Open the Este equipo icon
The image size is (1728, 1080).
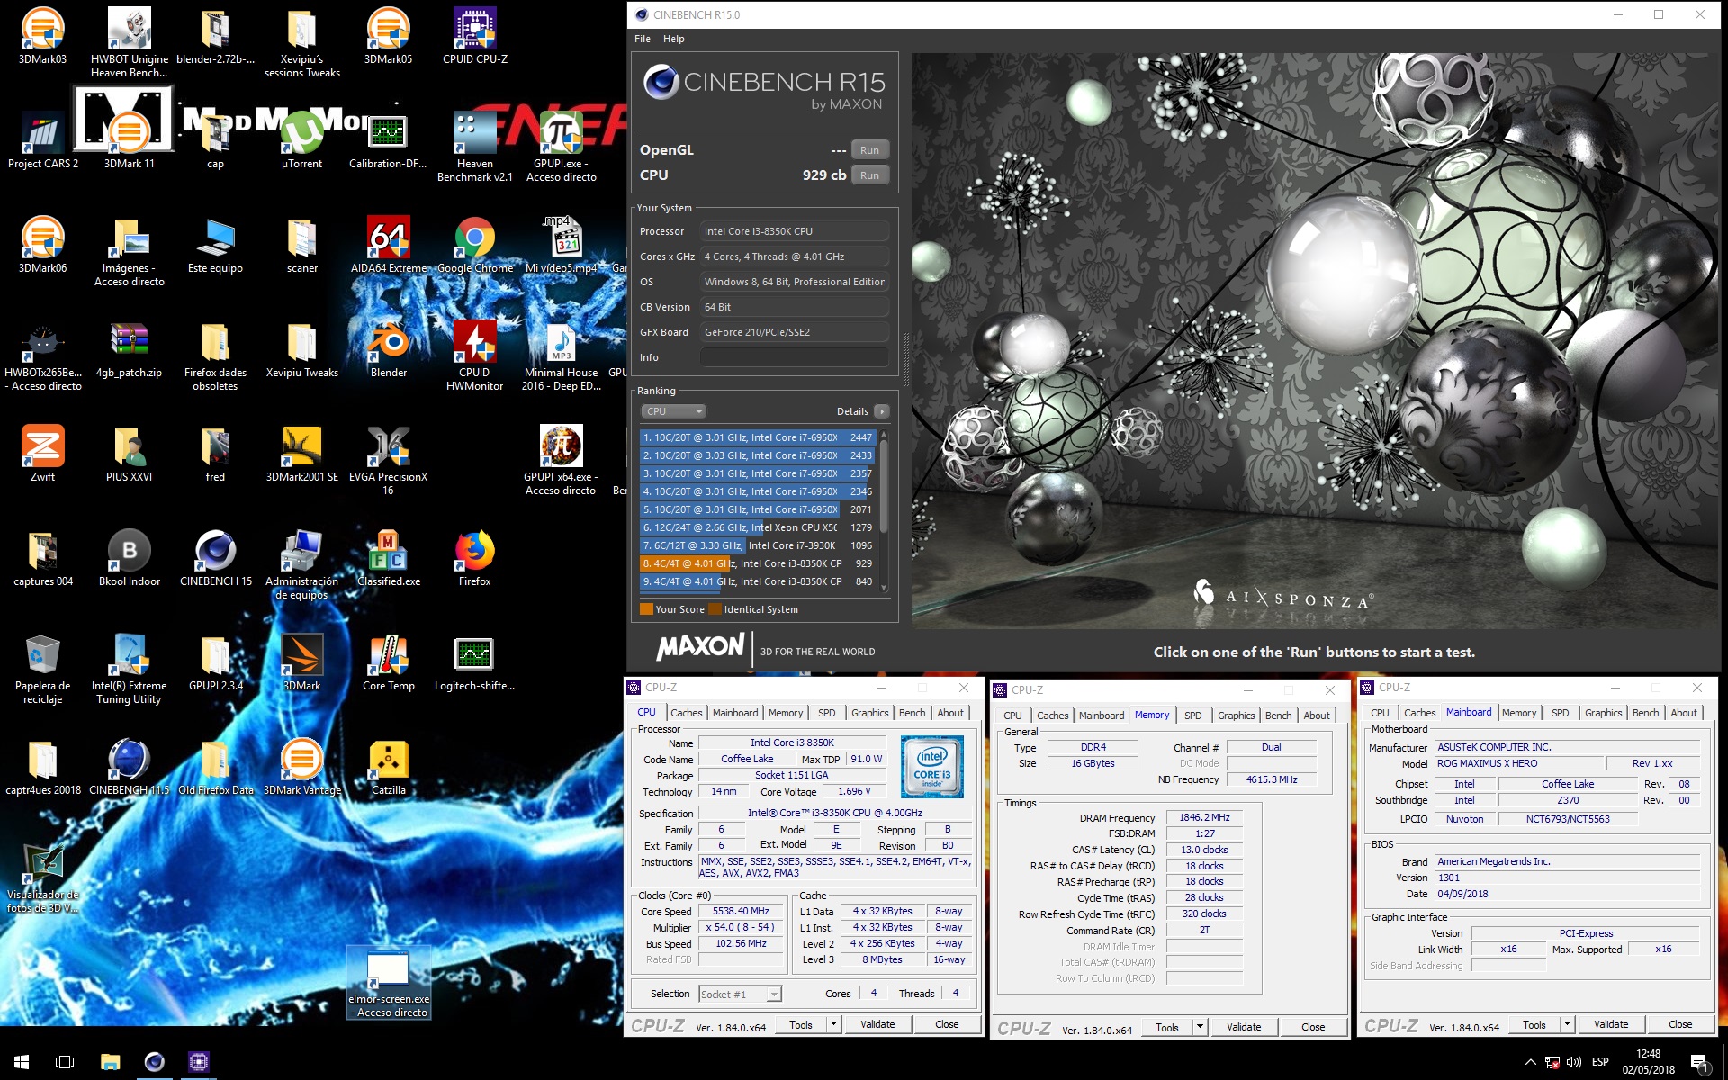point(215,244)
